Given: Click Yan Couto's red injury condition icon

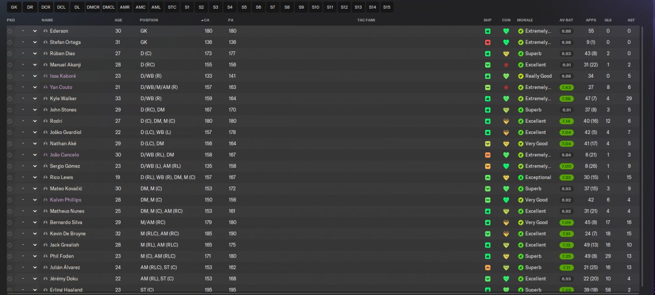Looking at the screenshot, I should (x=506, y=87).
